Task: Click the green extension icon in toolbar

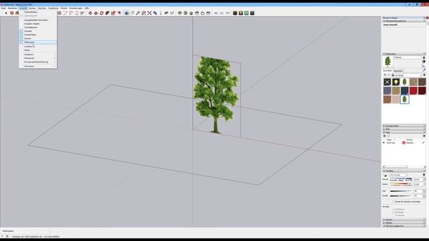Action: coord(246,13)
